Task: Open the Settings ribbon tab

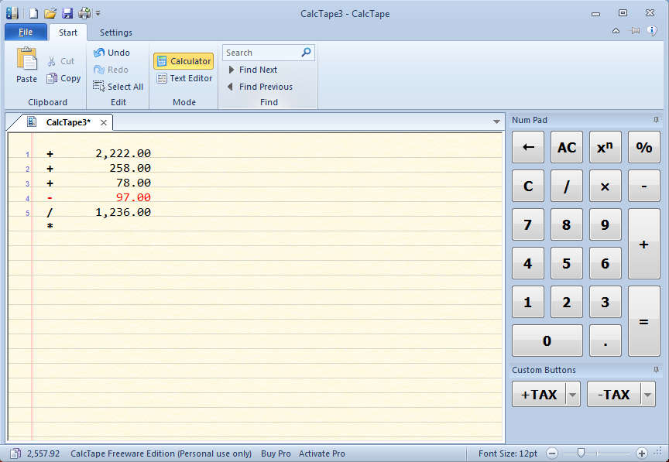Action: (116, 33)
